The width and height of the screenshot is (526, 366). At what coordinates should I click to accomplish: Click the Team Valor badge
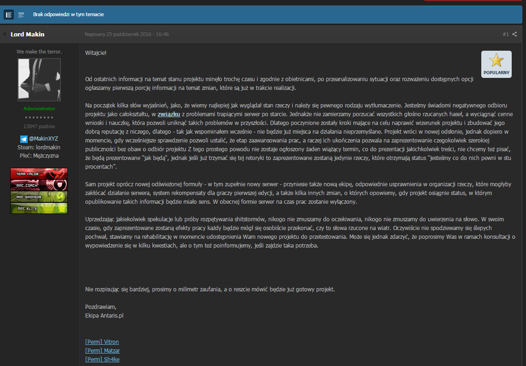(x=39, y=174)
